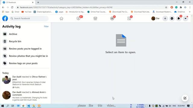The height and width of the screenshot is (108, 193).
Task: Open Task View on the taskbar
Action: [13, 106]
